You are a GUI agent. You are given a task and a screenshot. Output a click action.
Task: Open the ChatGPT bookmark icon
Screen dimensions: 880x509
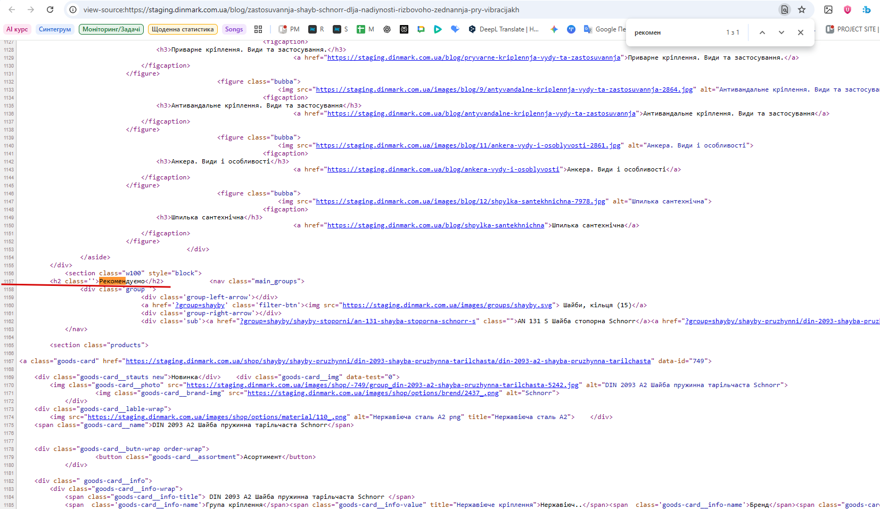[x=387, y=29]
